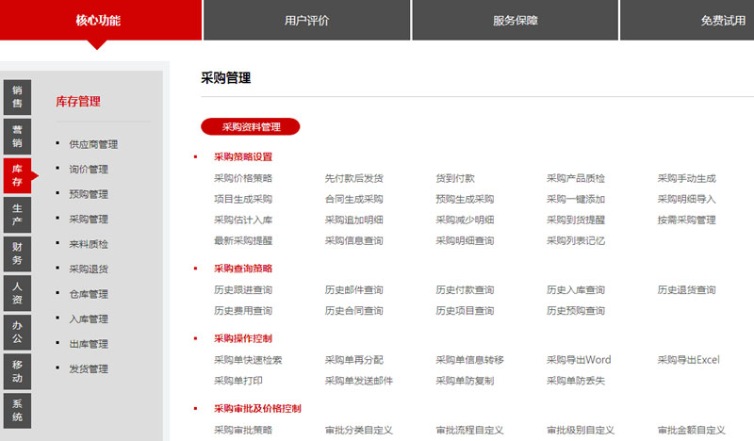
Task: Open 仓库管理 in the submenu
Action: (x=89, y=294)
